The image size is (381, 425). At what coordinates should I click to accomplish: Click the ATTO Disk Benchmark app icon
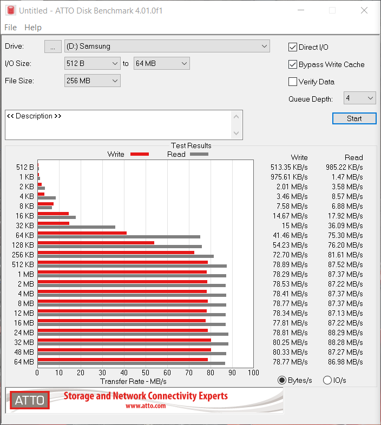pos(11,10)
